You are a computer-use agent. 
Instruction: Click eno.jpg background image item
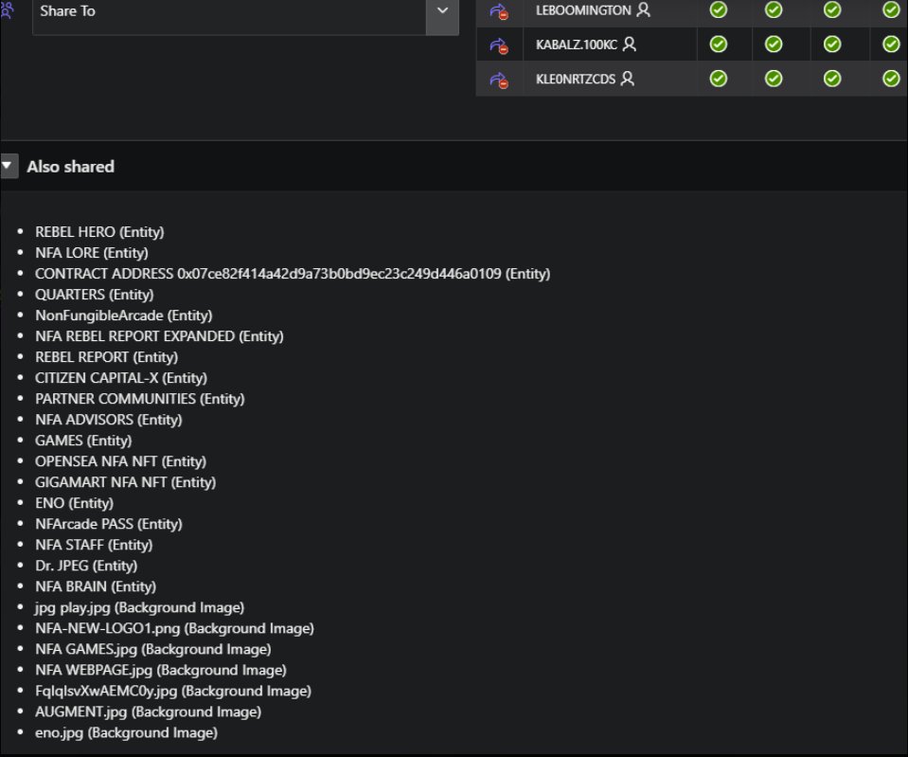point(126,732)
